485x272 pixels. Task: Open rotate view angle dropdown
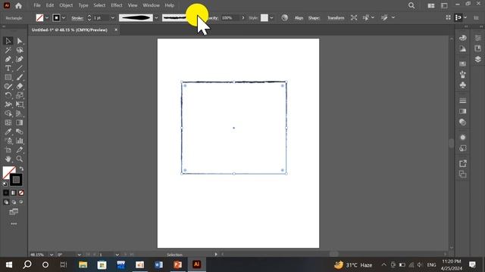(x=79, y=255)
